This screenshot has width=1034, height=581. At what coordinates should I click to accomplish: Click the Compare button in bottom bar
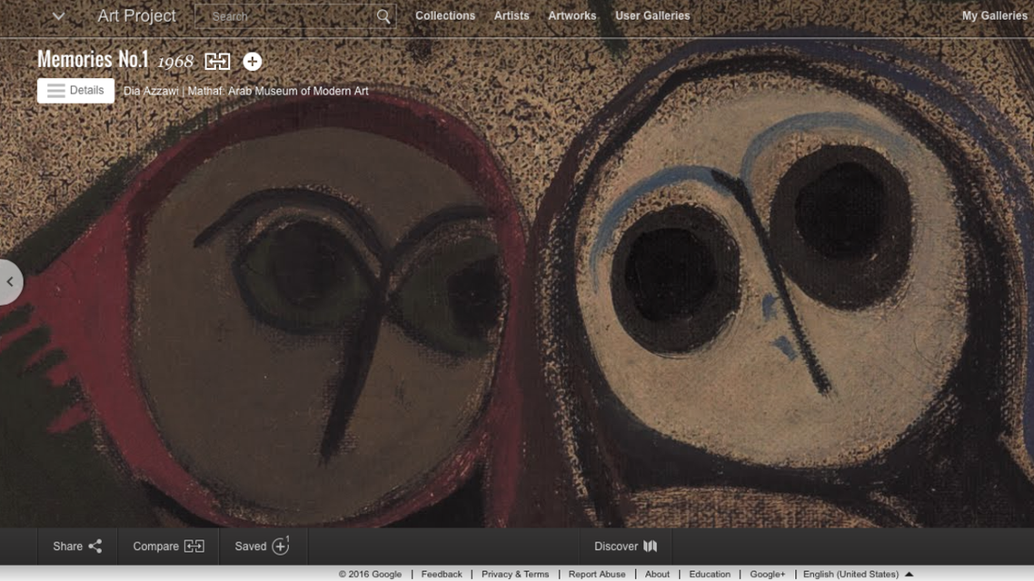pyautogui.click(x=168, y=547)
